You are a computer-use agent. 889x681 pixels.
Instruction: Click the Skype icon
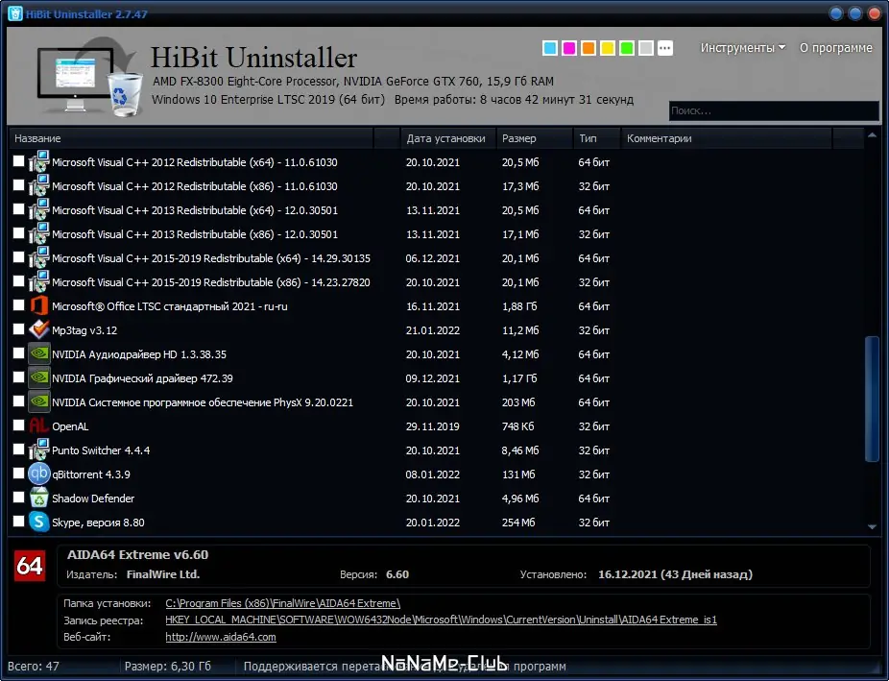(x=38, y=522)
